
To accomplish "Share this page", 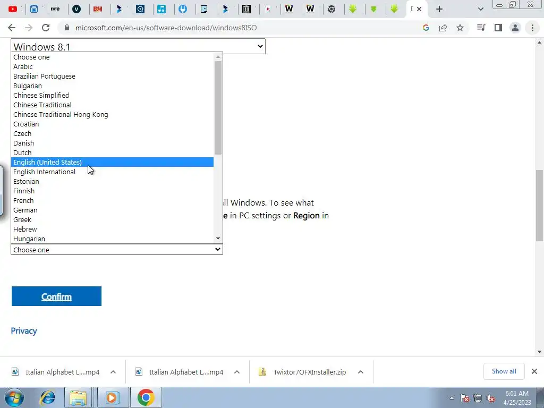I will pos(443,28).
